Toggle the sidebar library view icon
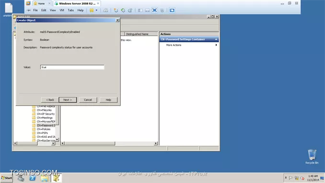The height and width of the screenshot is (183, 325). tap(140, 10)
